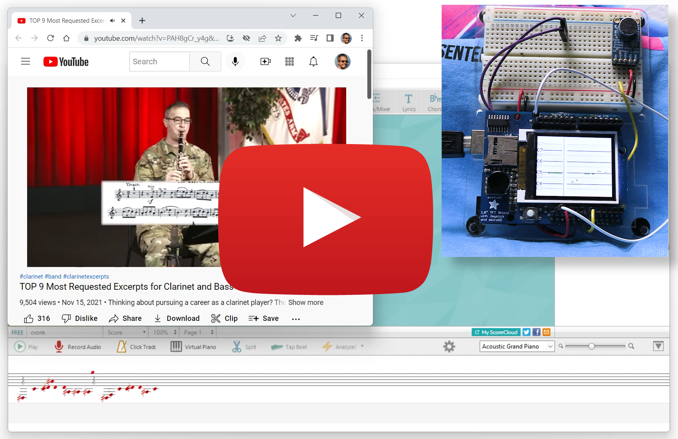The width and height of the screenshot is (678, 439).
Task: Click the YouTube address bar URL
Action: tap(156, 38)
